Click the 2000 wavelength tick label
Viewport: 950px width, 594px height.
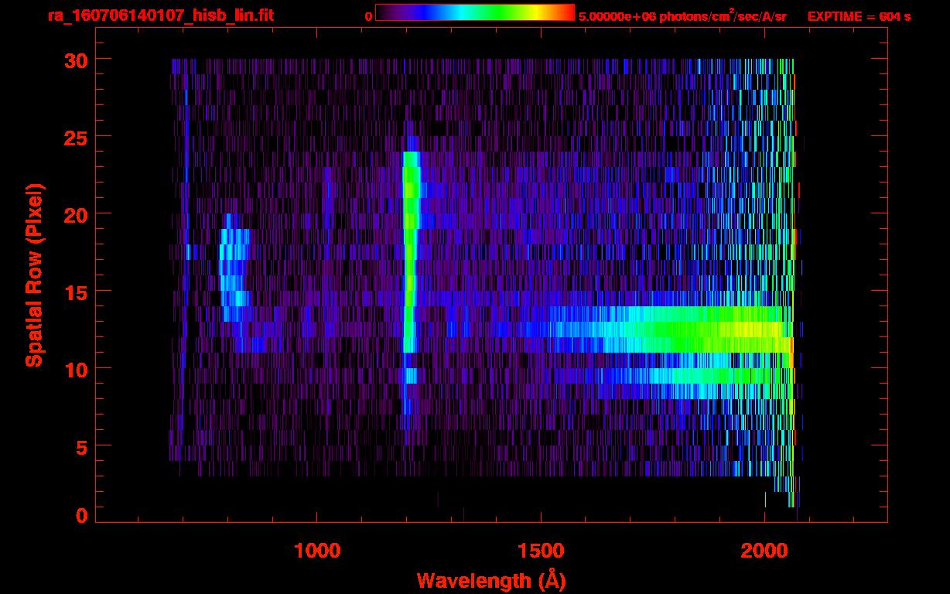click(x=764, y=551)
